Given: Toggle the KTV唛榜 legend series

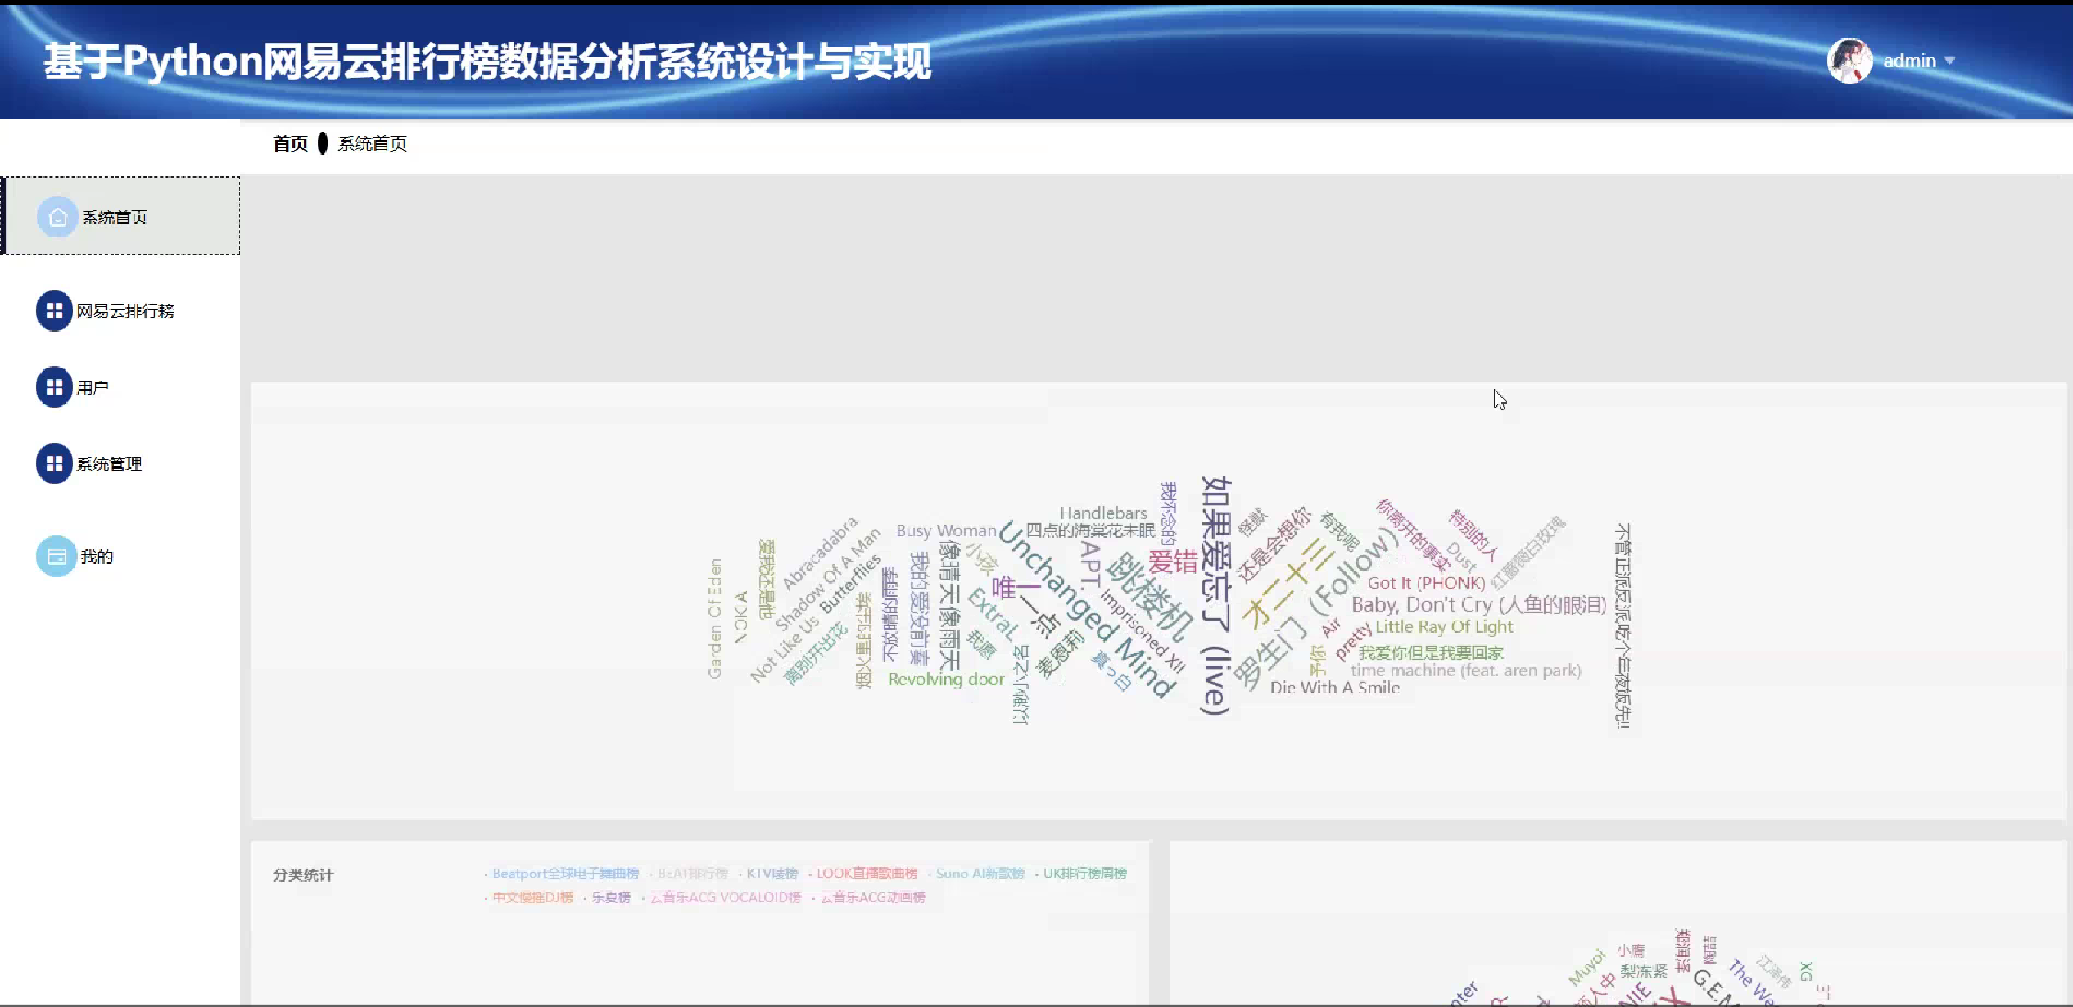Looking at the screenshot, I should [x=771, y=874].
